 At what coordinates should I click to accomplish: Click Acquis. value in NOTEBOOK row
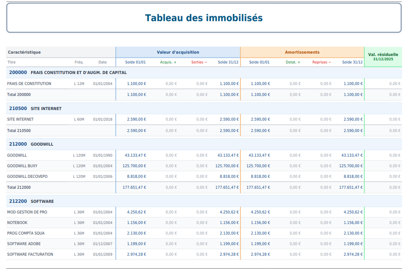pos(171,223)
